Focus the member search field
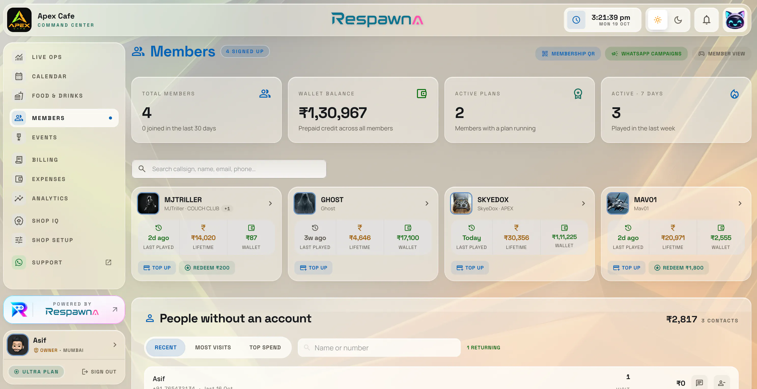The width and height of the screenshot is (757, 389). [229, 169]
